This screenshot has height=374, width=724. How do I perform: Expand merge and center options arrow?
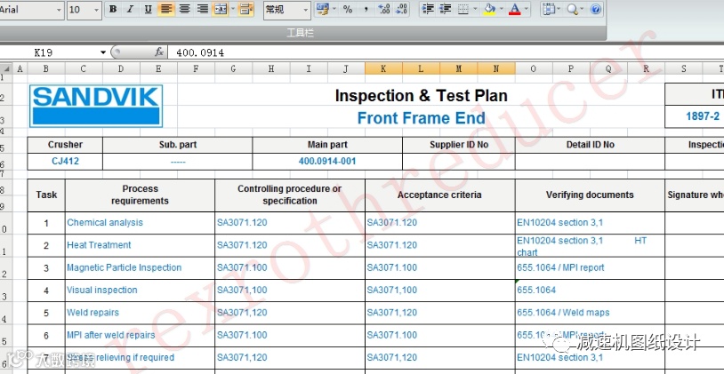click(x=233, y=9)
